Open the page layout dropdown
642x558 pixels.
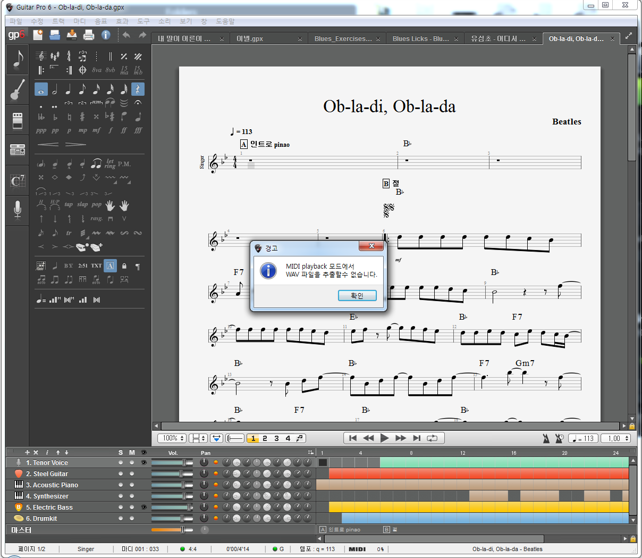pyautogui.click(x=198, y=438)
